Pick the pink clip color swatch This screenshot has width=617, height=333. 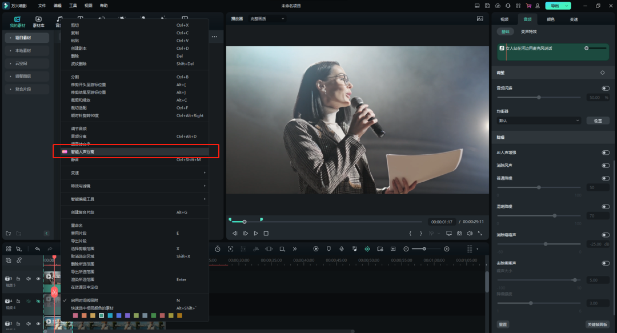(75, 315)
